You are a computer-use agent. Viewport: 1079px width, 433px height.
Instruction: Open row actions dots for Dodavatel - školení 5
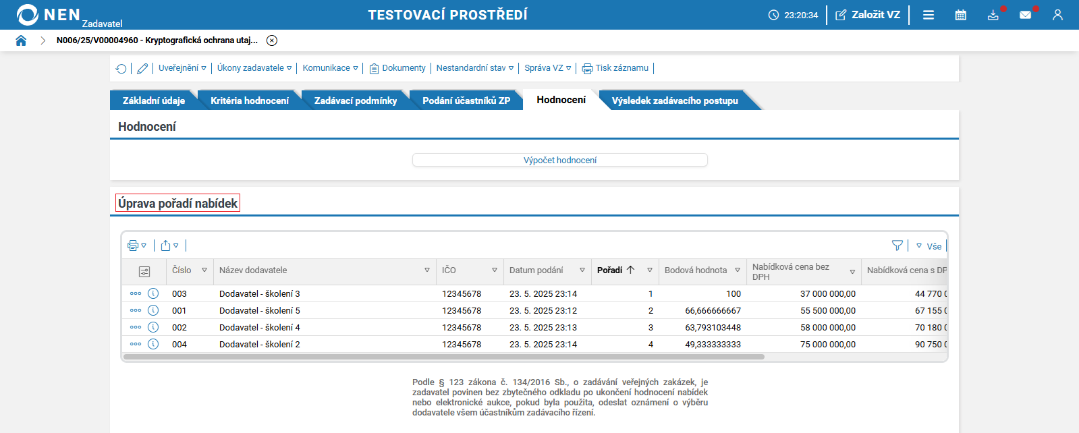click(x=136, y=310)
